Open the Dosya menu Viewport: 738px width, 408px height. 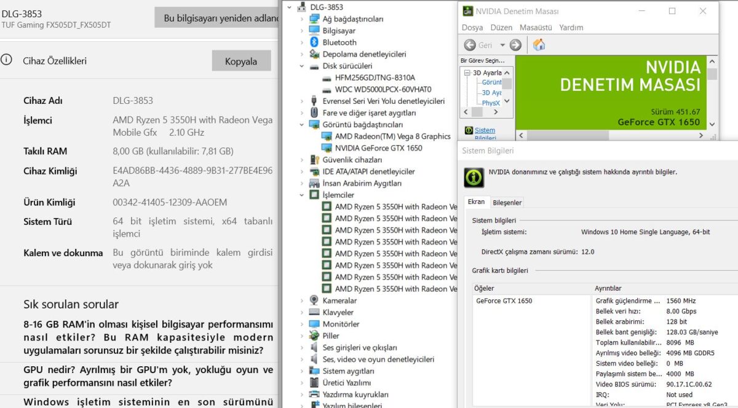[x=472, y=28]
